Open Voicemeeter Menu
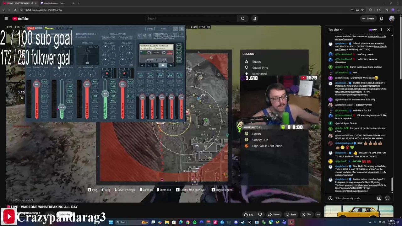The height and width of the screenshot is (226, 402). point(164,29)
